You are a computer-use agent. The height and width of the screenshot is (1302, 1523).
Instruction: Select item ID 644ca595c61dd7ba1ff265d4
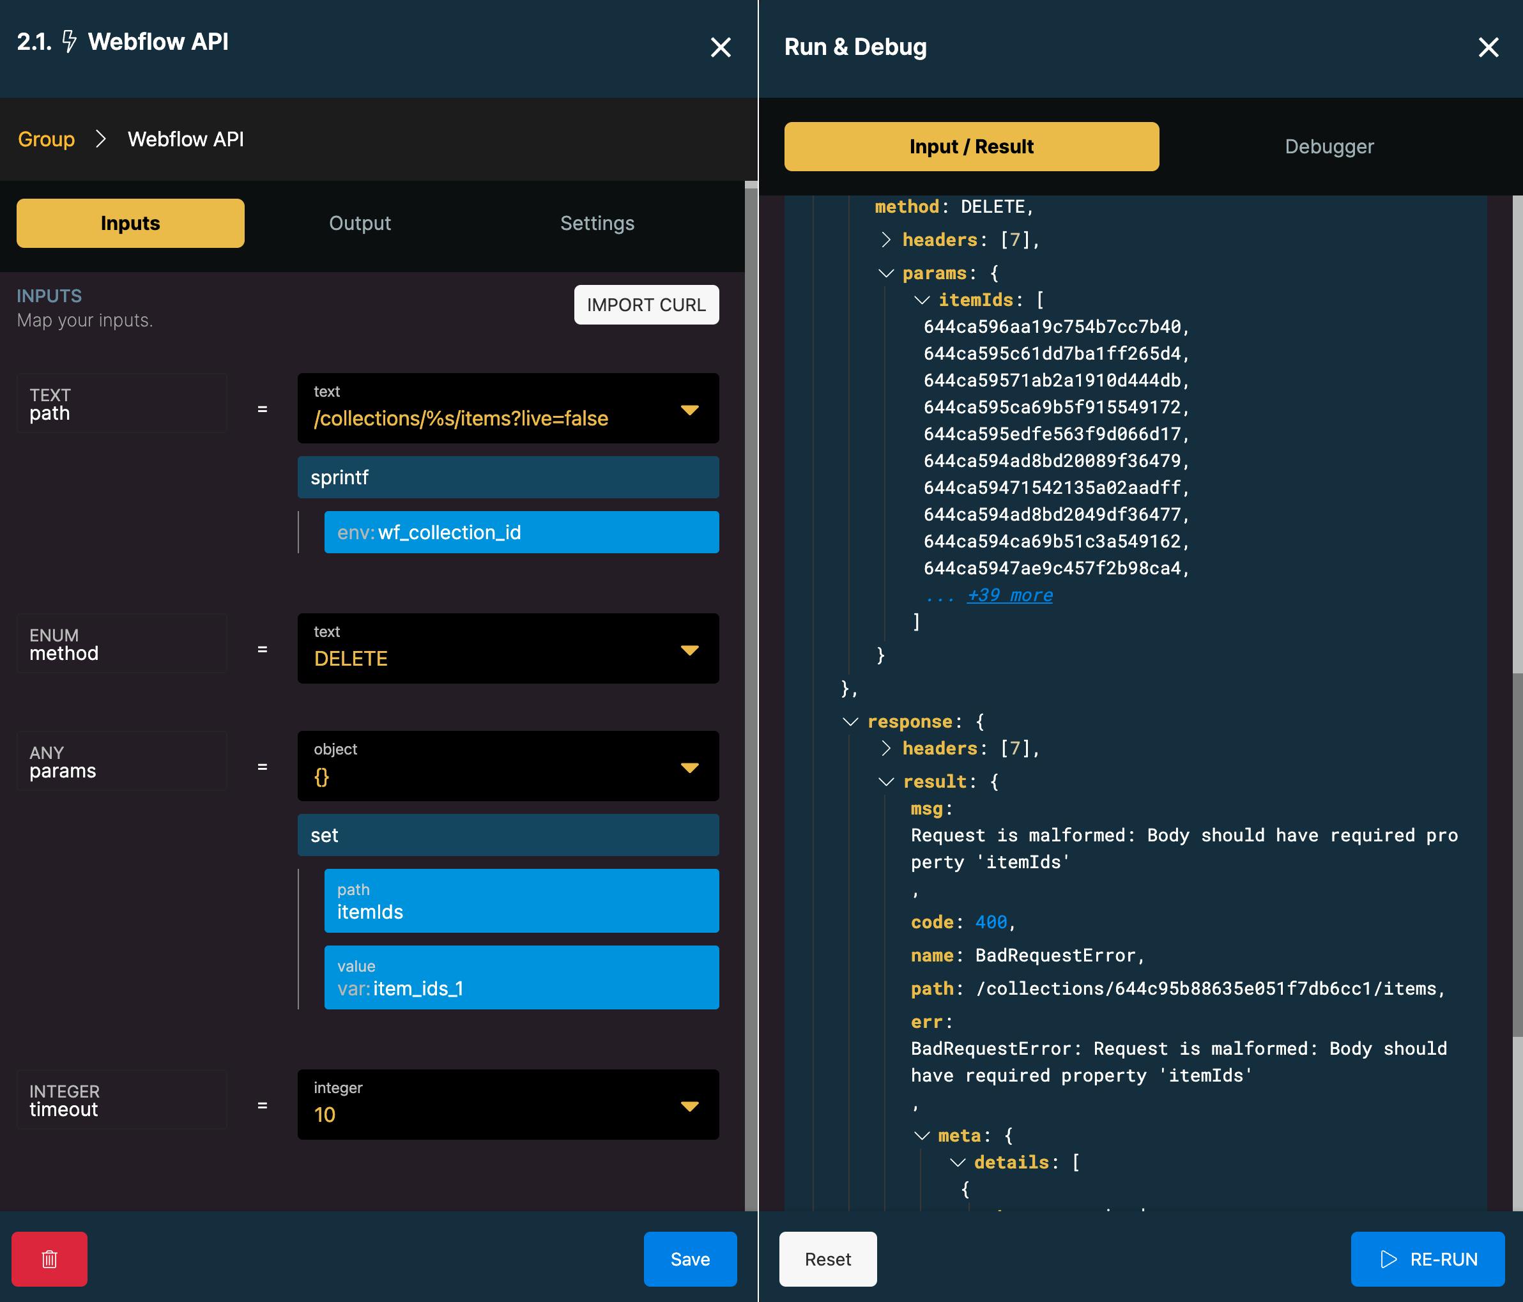(x=1052, y=354)
